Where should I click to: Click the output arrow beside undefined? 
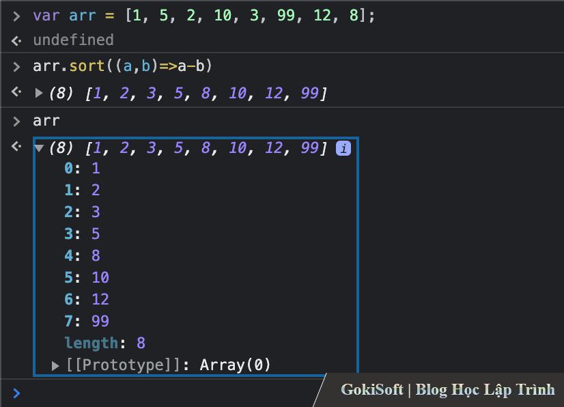tap(16, 40)
